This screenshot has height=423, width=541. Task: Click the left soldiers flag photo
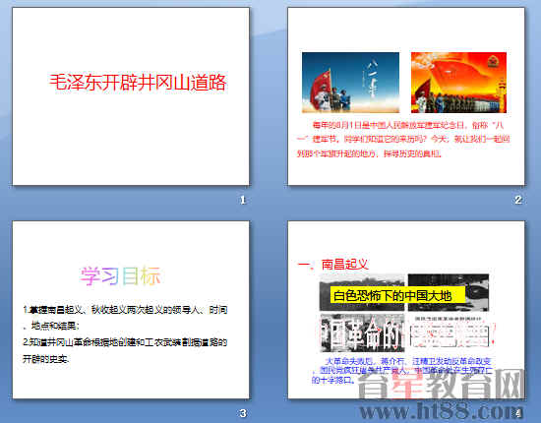point(350,82)
